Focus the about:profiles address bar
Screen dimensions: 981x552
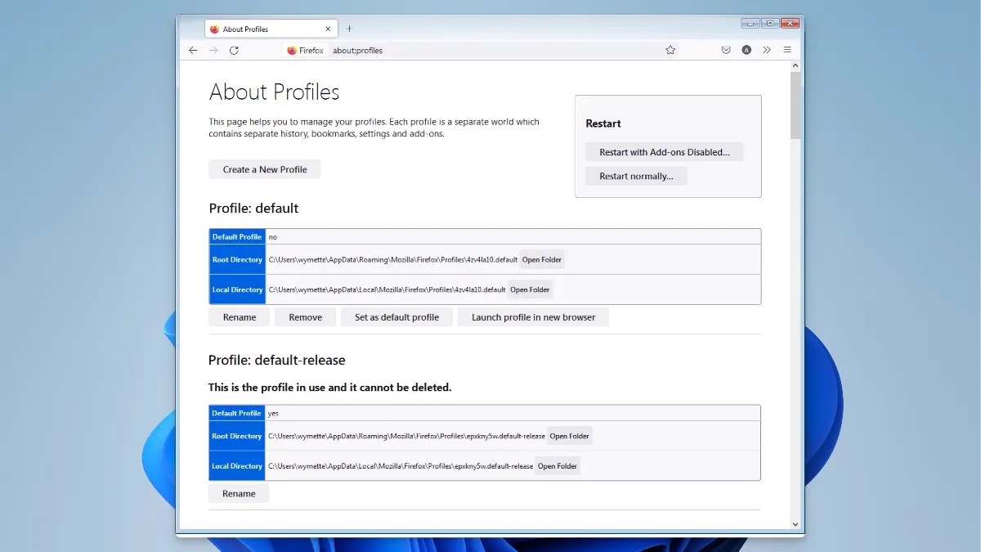click(490, 50)
